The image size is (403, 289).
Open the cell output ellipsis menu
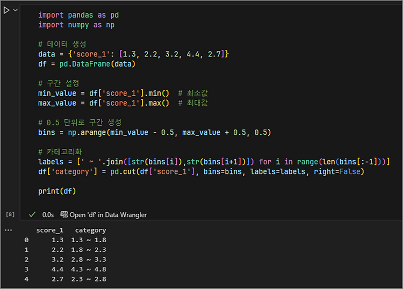click(8, 230)
